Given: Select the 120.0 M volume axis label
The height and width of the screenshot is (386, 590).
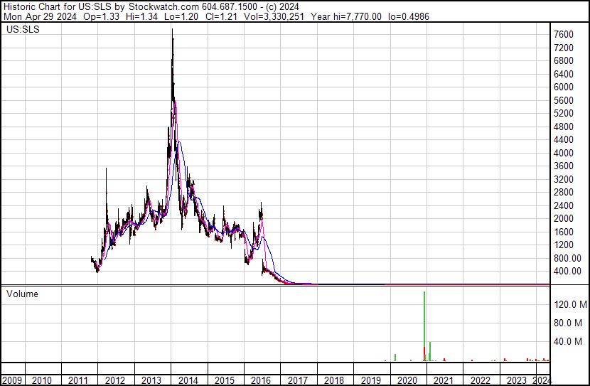Looking at the screenshot, I should point(570,304).
